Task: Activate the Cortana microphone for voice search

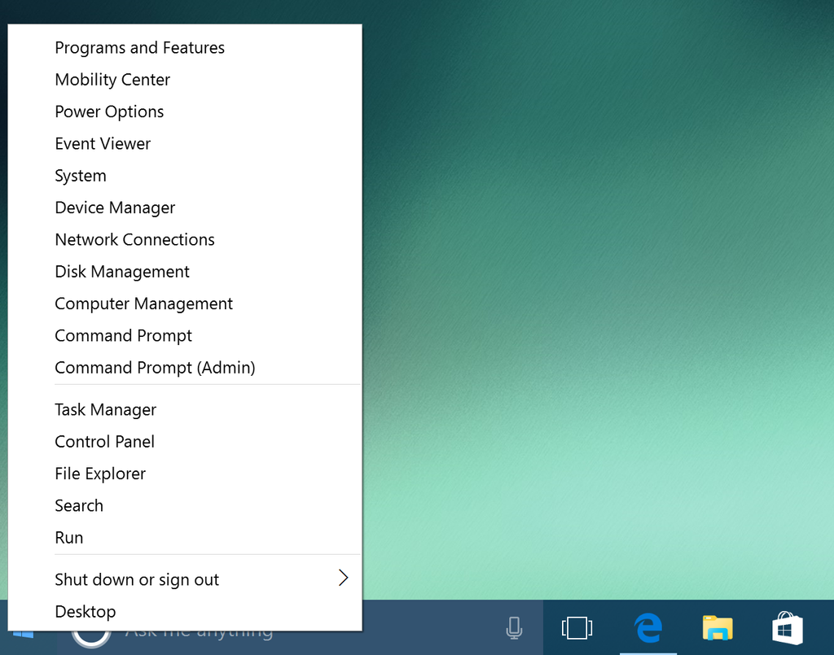Action: (x=513, y=627)
